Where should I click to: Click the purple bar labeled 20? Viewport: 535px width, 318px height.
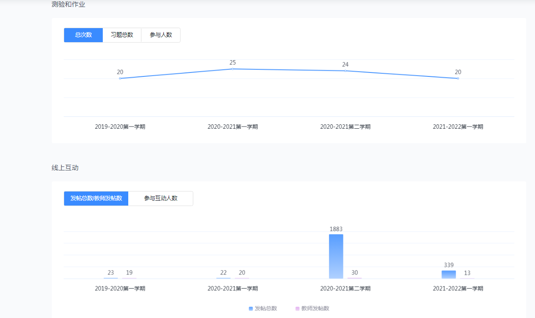242,278
